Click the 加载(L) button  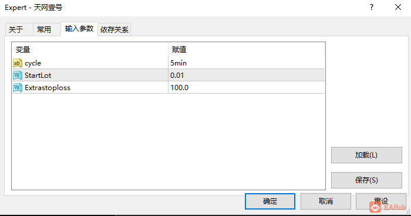click(366, 155)
